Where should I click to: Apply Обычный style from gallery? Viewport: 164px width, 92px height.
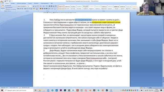61,7
